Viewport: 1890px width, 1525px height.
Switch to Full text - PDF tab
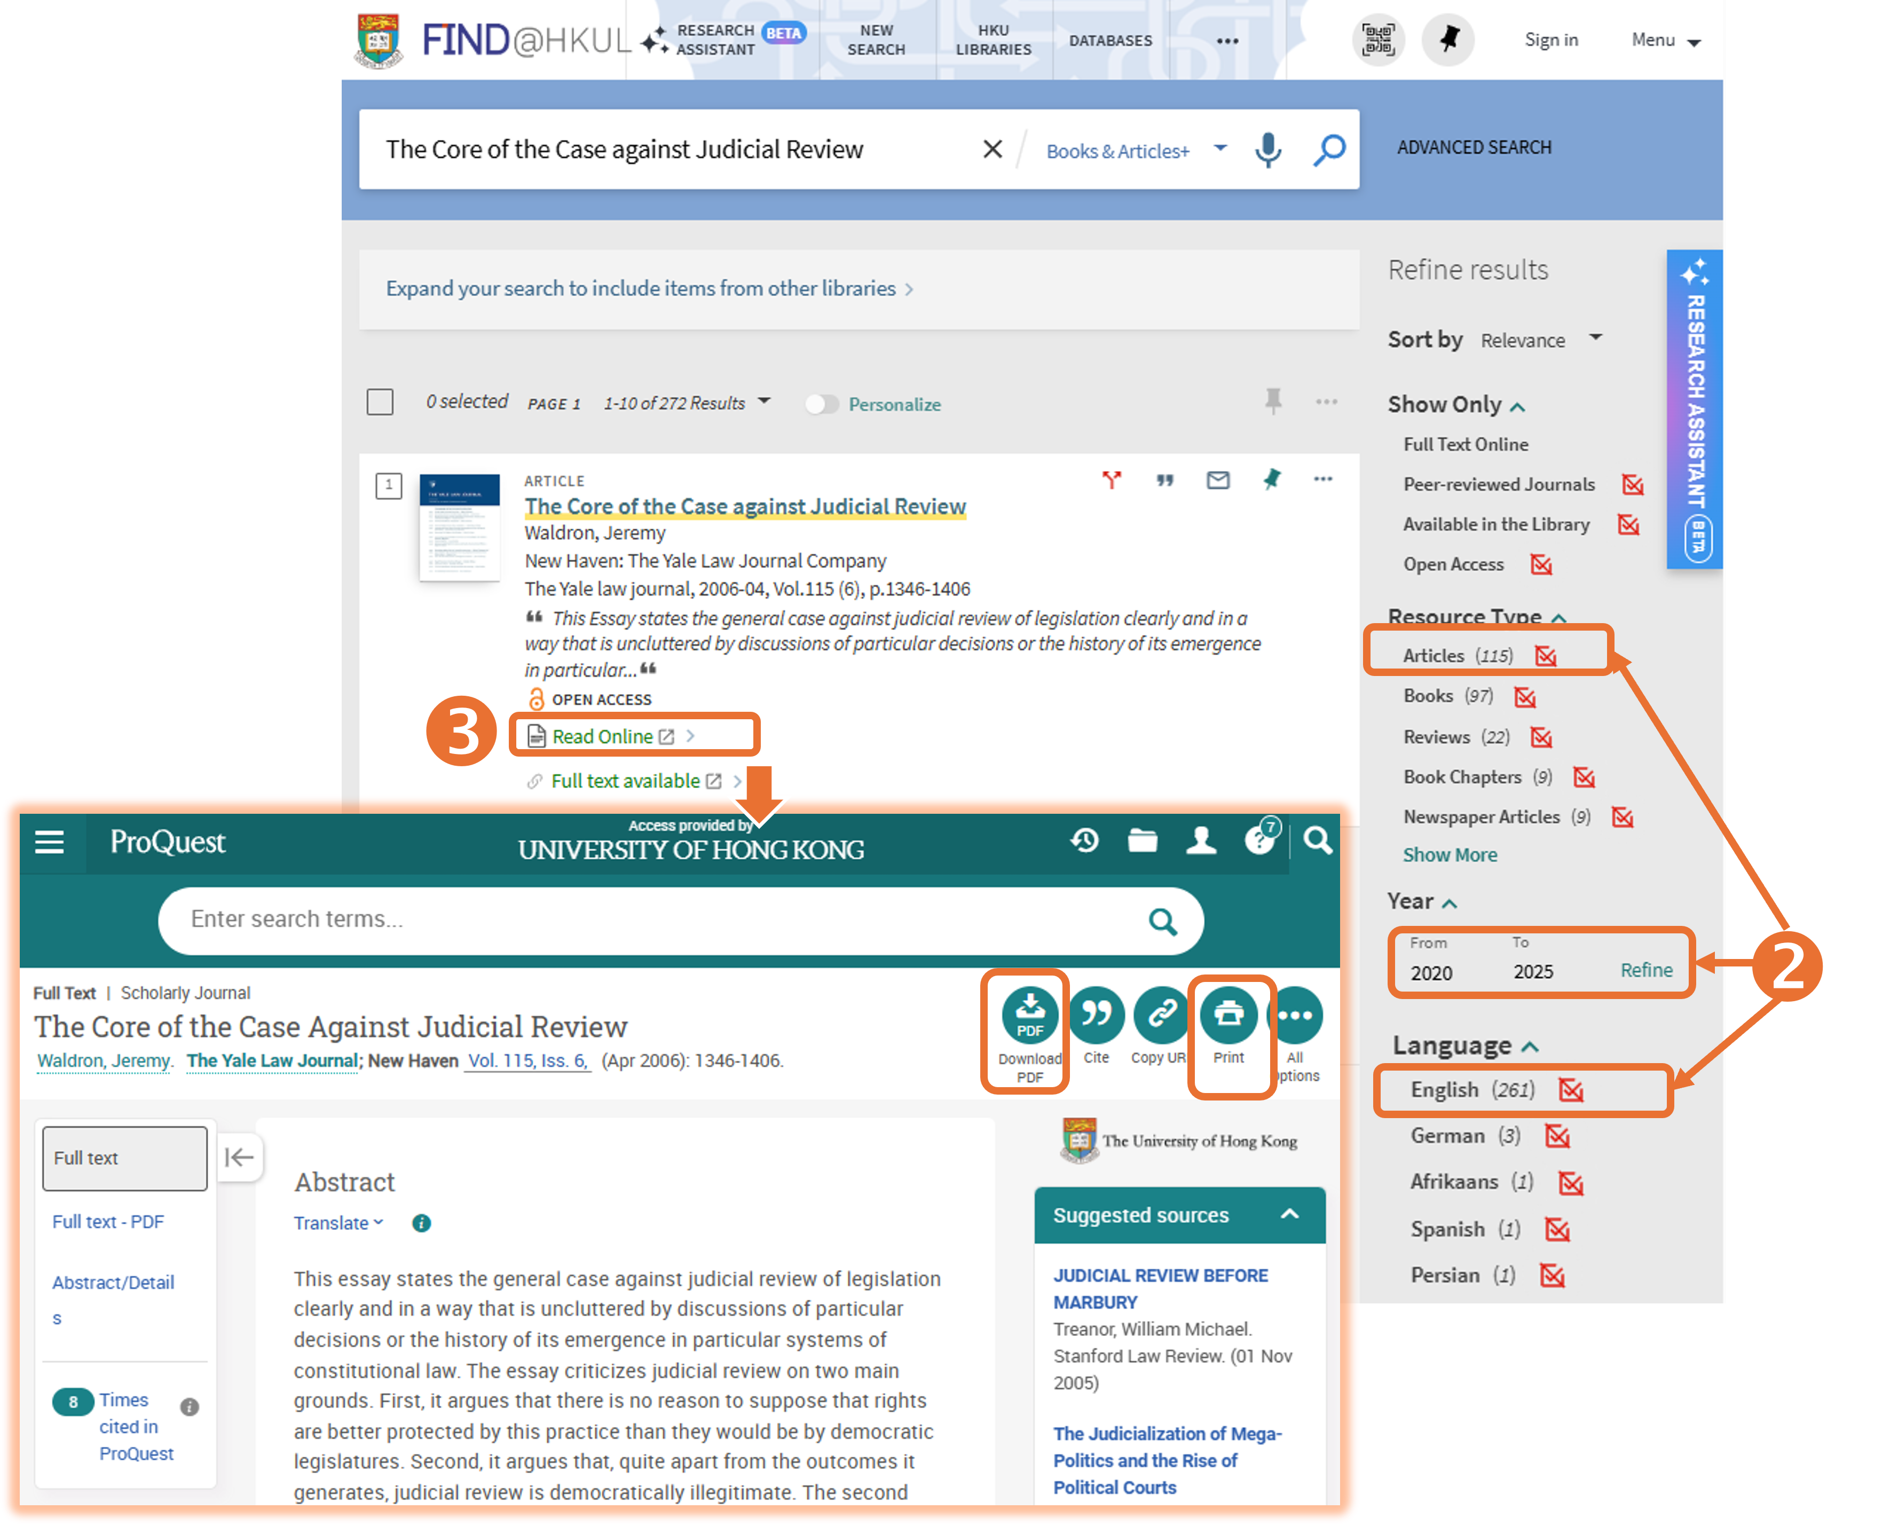(x=108, y=1221)
